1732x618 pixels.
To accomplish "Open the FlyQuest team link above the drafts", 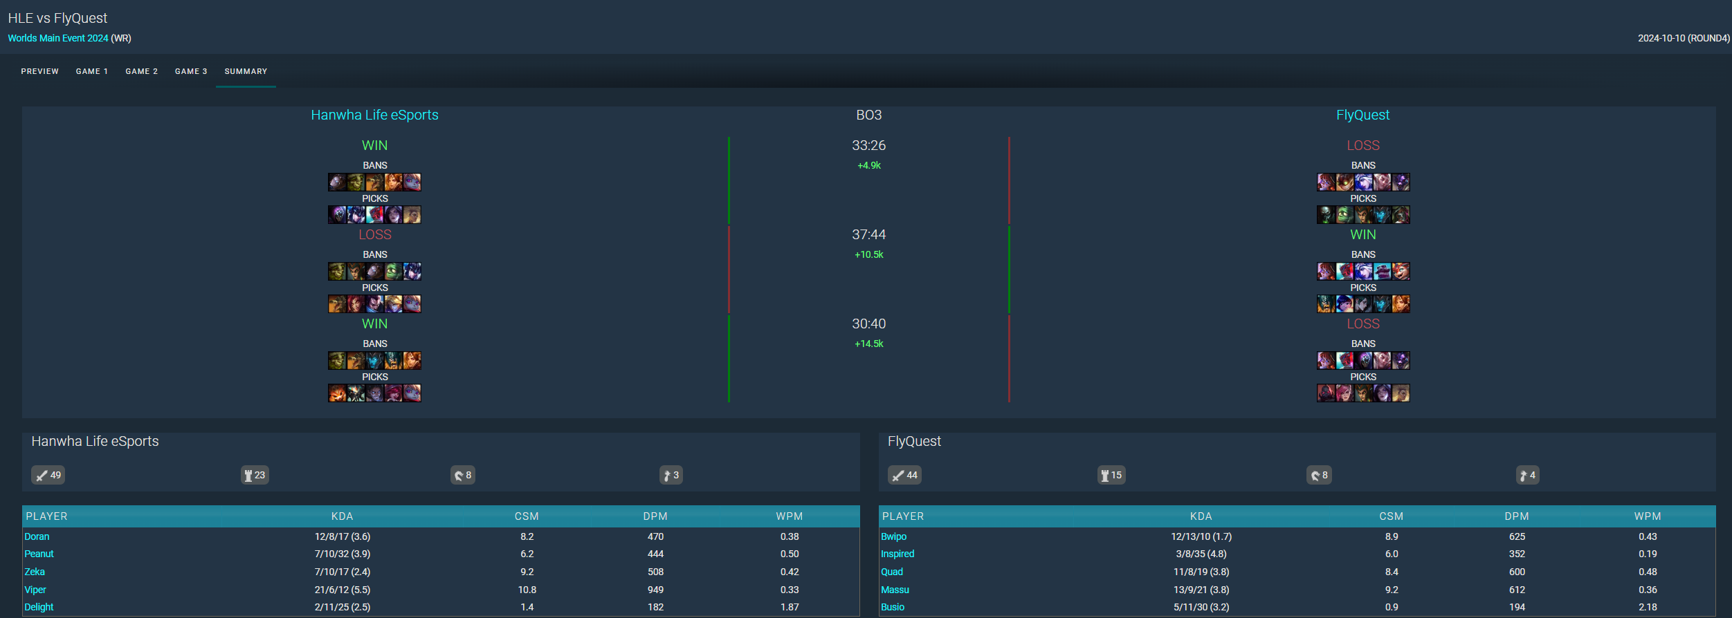I will click(x=1362, y=115).
